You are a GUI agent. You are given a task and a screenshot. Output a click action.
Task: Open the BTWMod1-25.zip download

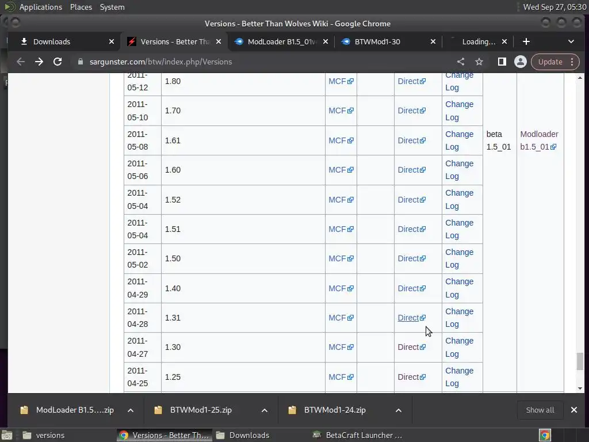(194, 410)
